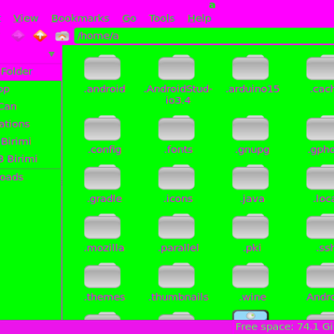Click the purple forward navigation icon

click(x=18, y=36)
